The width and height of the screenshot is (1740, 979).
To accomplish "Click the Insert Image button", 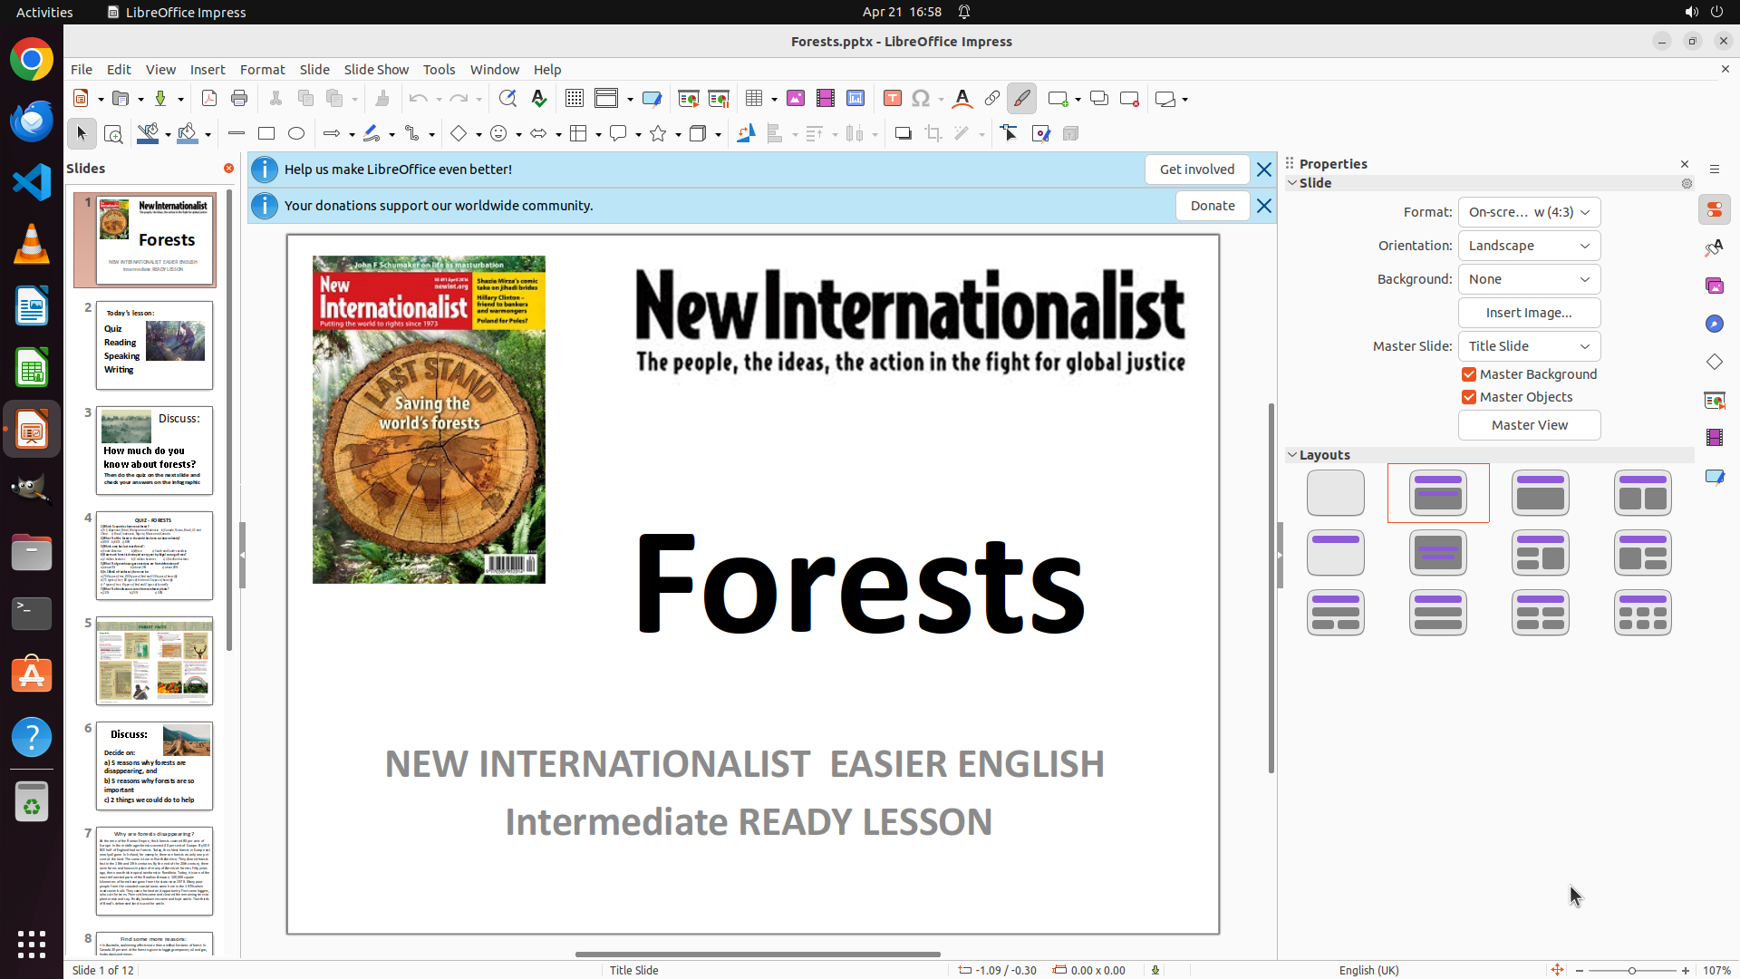I will pyautogui.click(x=1529, y=313).
